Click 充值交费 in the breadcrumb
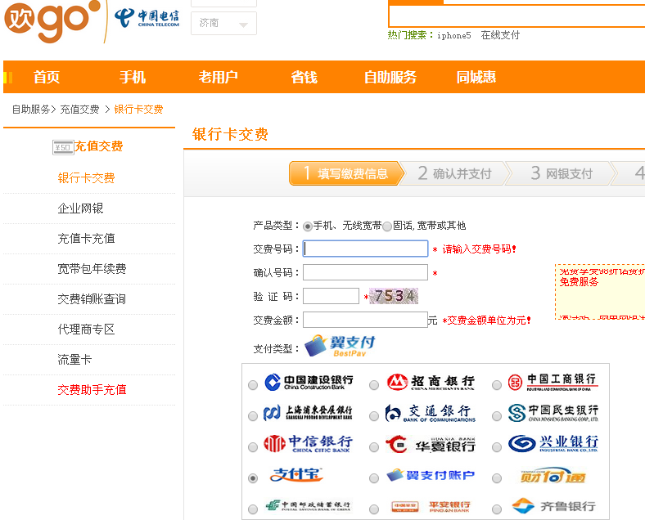Image resolution: width=645 pixels, height=520 pixels. point(79,110)
